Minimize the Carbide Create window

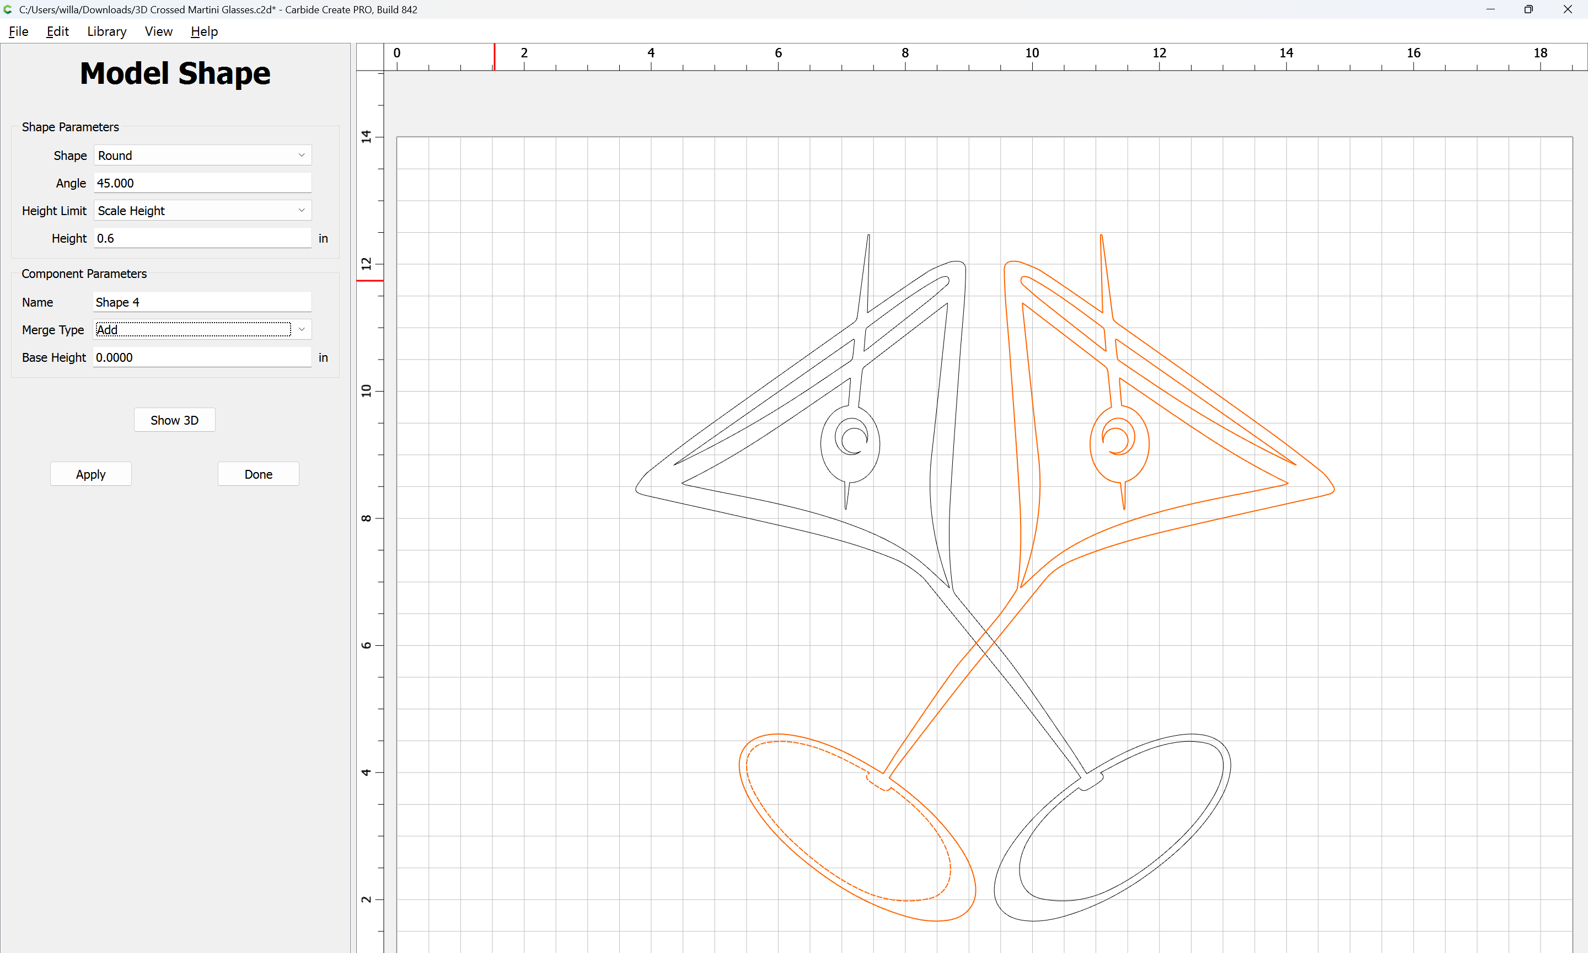tap(1490, 9)
